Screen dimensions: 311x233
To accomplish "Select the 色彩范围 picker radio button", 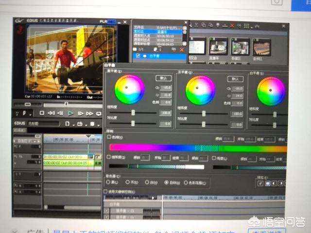I will pyautogui.click(x=186, y=183).
